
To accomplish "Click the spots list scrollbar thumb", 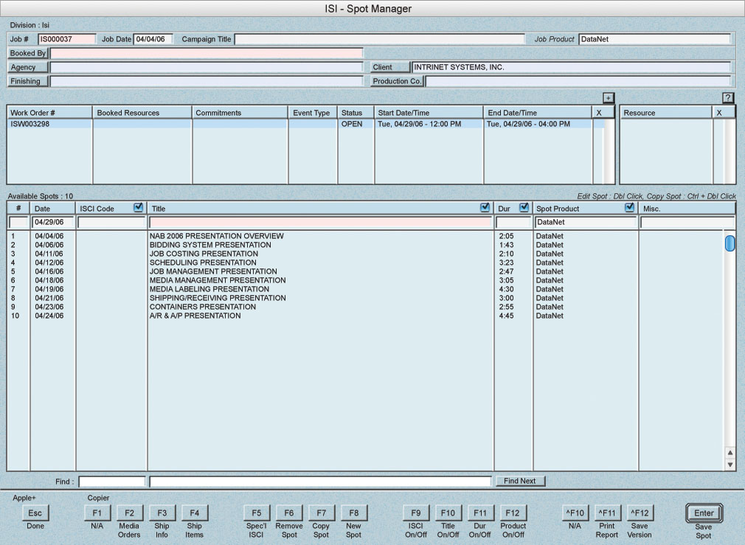I will [x=730, y=243].
